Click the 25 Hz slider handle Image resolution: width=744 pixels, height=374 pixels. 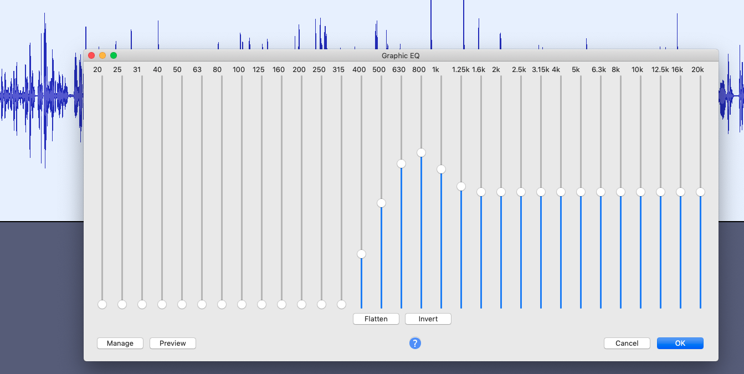pos(122,304)
